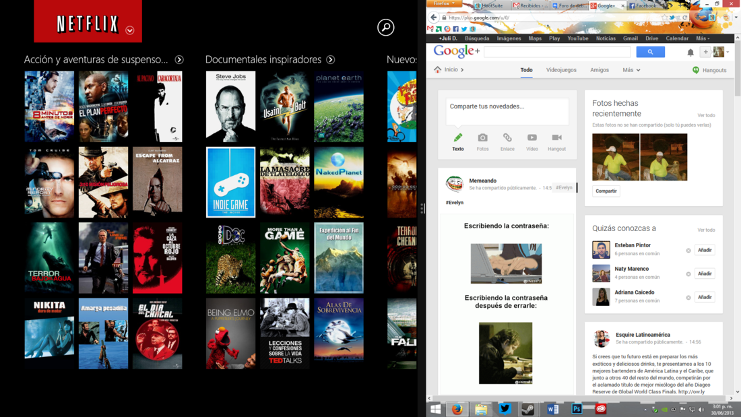Open Hangouts in Google+

[x=709, y=70]
